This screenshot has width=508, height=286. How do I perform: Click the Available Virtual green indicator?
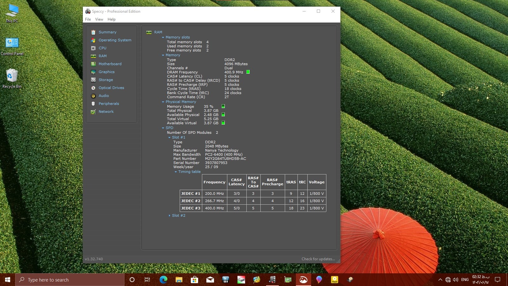(223, 123)
